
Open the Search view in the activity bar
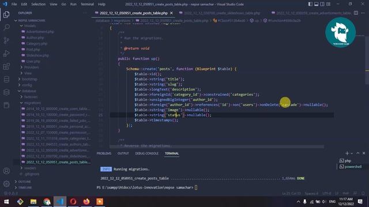(6, 27)
